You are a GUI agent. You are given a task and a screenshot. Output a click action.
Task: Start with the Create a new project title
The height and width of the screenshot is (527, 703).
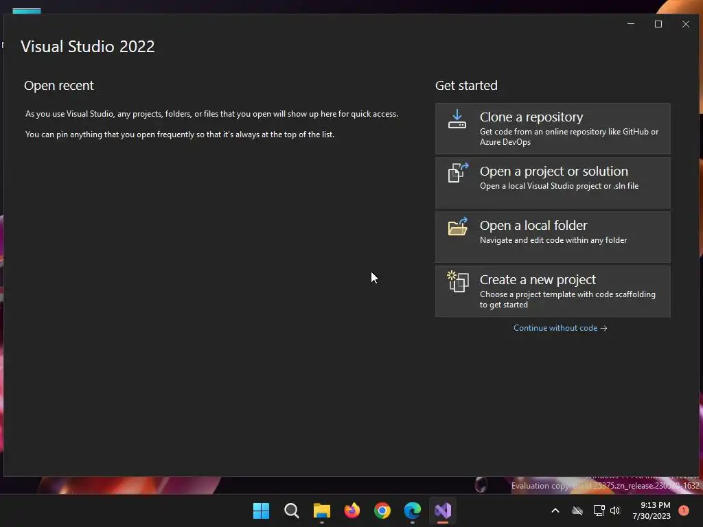coord(538,280)
